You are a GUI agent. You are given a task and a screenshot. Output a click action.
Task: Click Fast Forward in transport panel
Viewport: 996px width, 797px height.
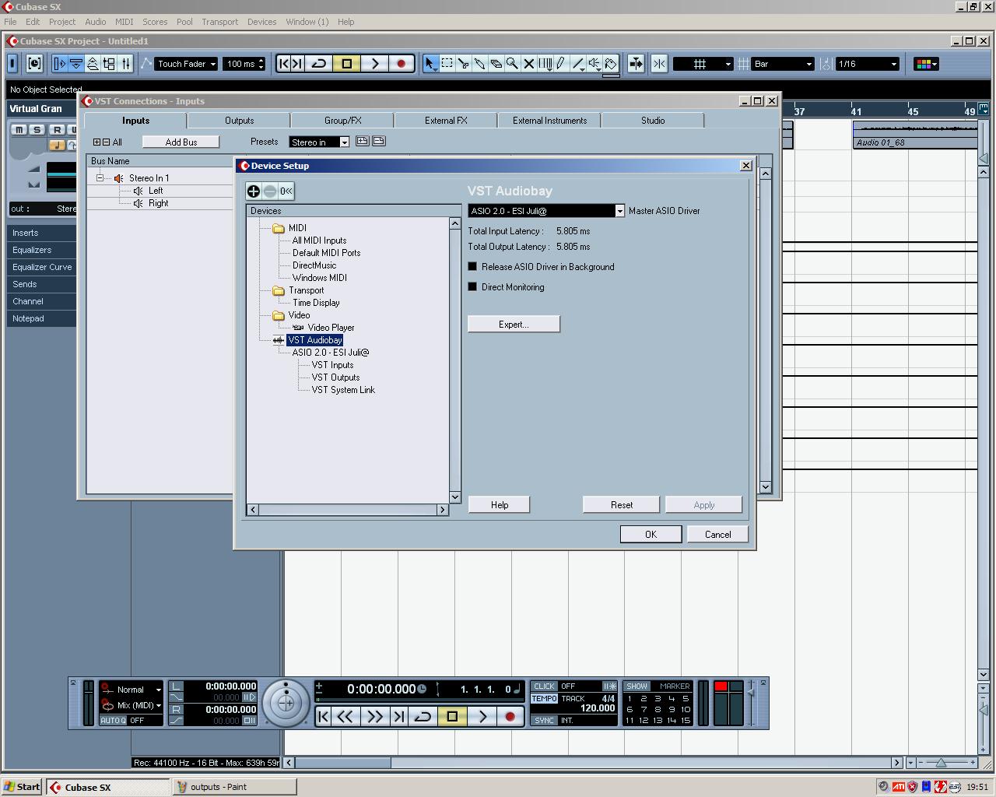374,716
